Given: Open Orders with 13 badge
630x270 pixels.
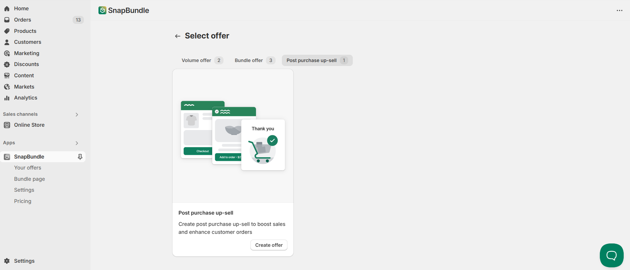Looking at the screenshot, I should click(43, 20).
